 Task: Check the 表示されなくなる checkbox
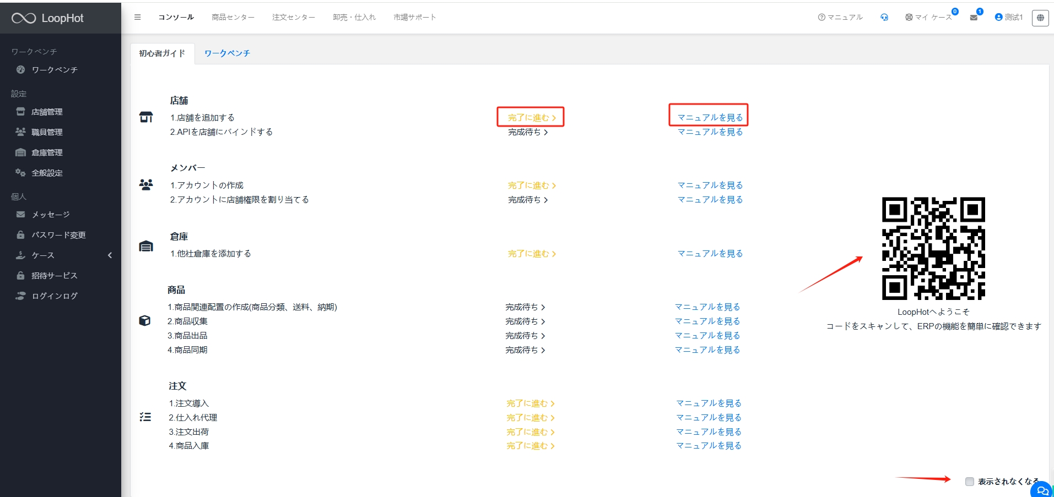pos(970,482)
